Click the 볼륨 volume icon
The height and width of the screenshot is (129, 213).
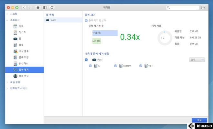pos(15,45)
